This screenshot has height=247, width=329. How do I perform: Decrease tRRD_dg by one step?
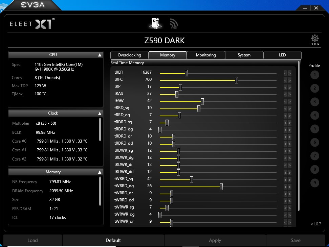click(x=285, y=116)
